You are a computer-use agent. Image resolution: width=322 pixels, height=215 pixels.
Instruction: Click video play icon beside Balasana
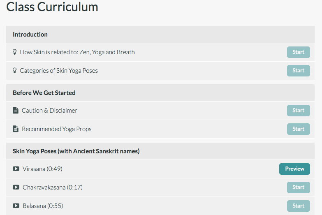(x=16, y=206)
